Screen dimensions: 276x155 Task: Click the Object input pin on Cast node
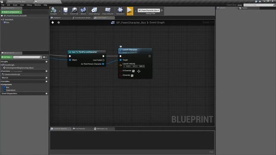point(70,60)
